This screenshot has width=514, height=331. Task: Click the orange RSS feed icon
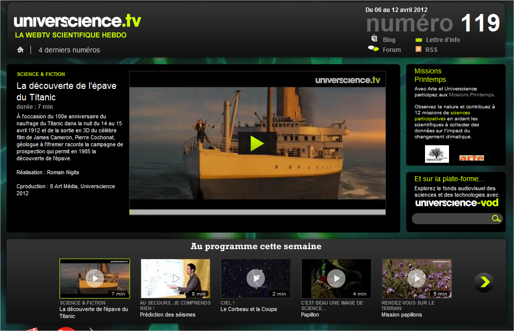[x=418, y=49]
